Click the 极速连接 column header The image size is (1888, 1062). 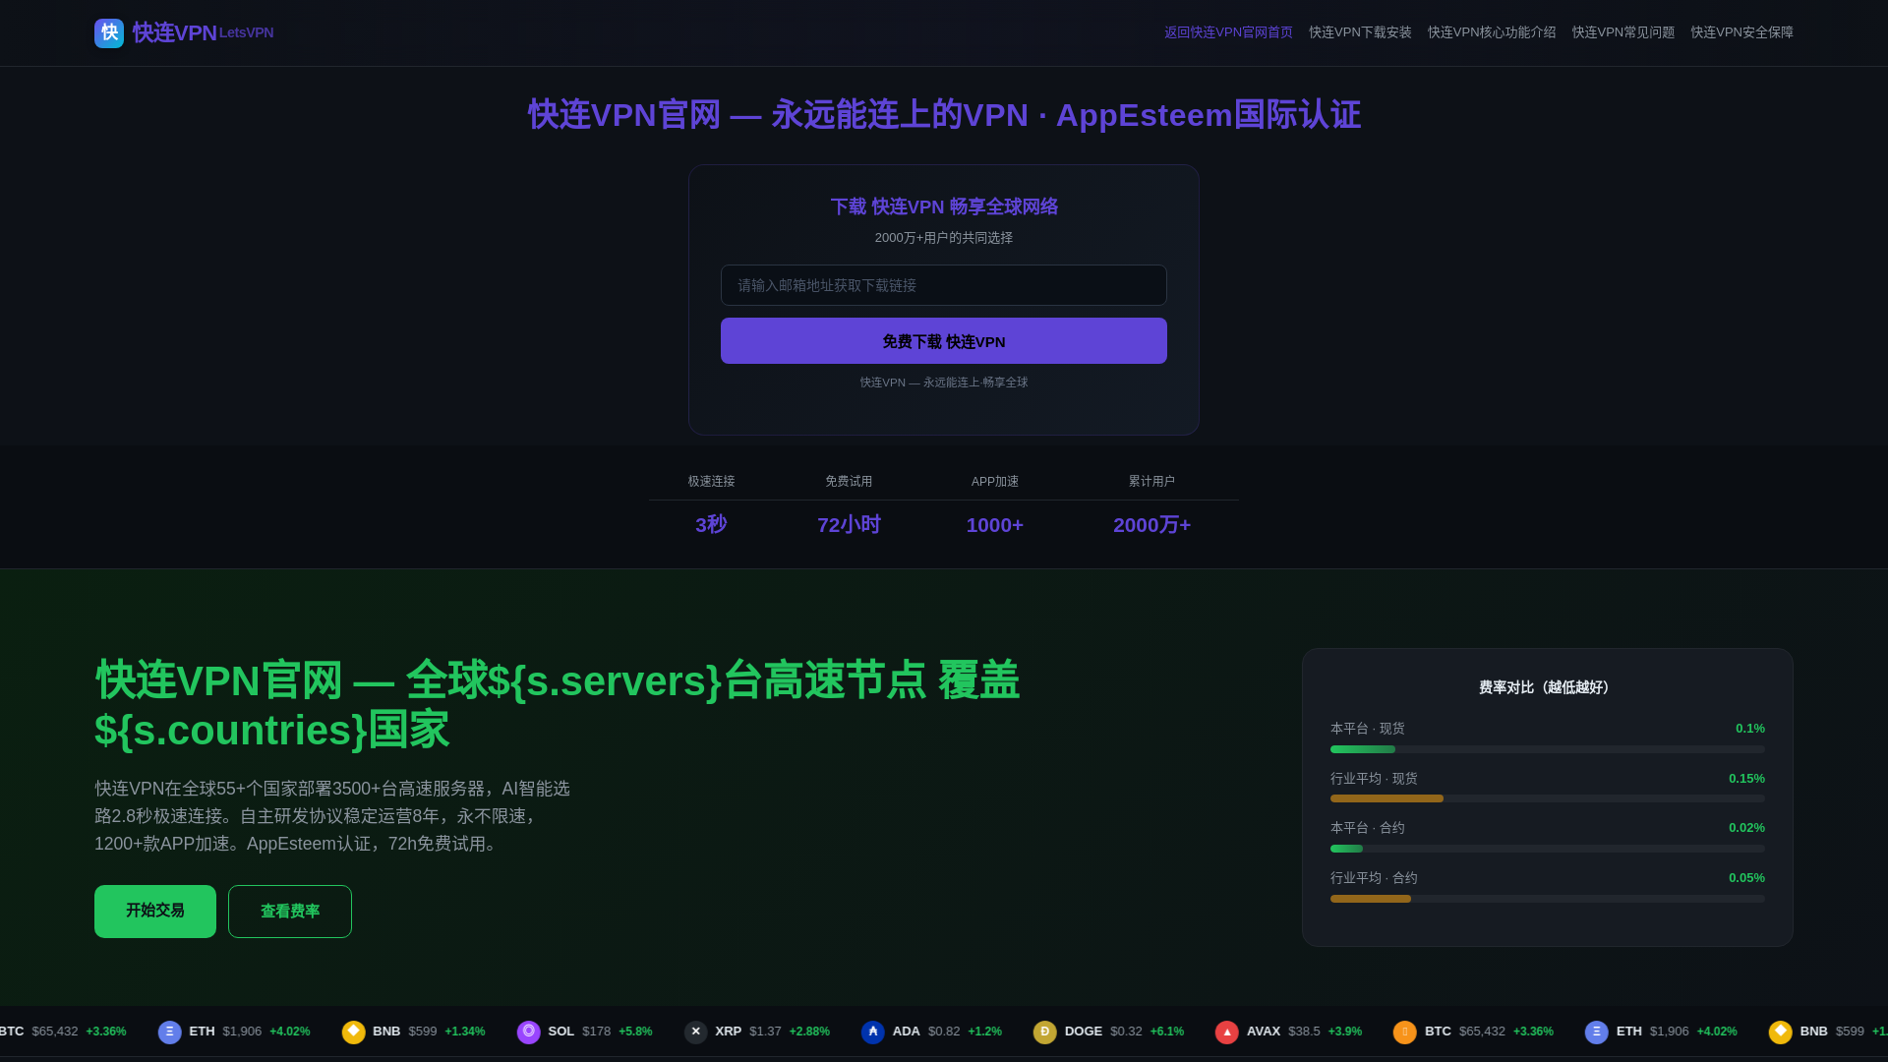(x=711, y=482)
